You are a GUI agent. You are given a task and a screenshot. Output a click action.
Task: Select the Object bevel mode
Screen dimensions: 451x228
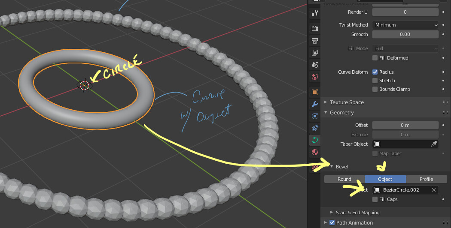click(385, 179)
